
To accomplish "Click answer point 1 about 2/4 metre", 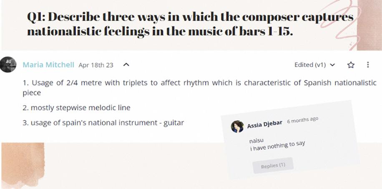I will [199, 83].
